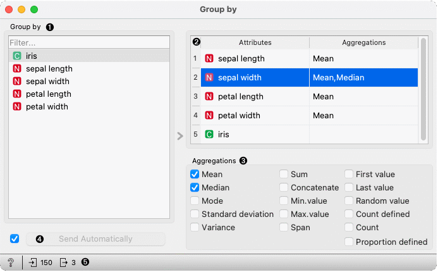Image resolution: width=438 pixels, height=272 pixels.
Task: Click the Aggregations column header
Action: [363, 42]
